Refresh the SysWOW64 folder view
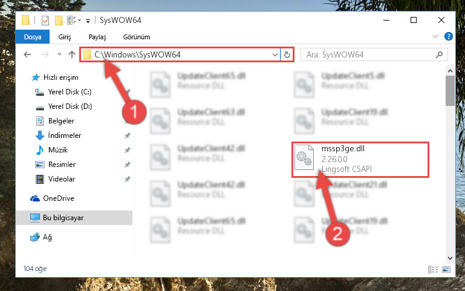Screen dimensions: 465x291 tap(287, 54)
